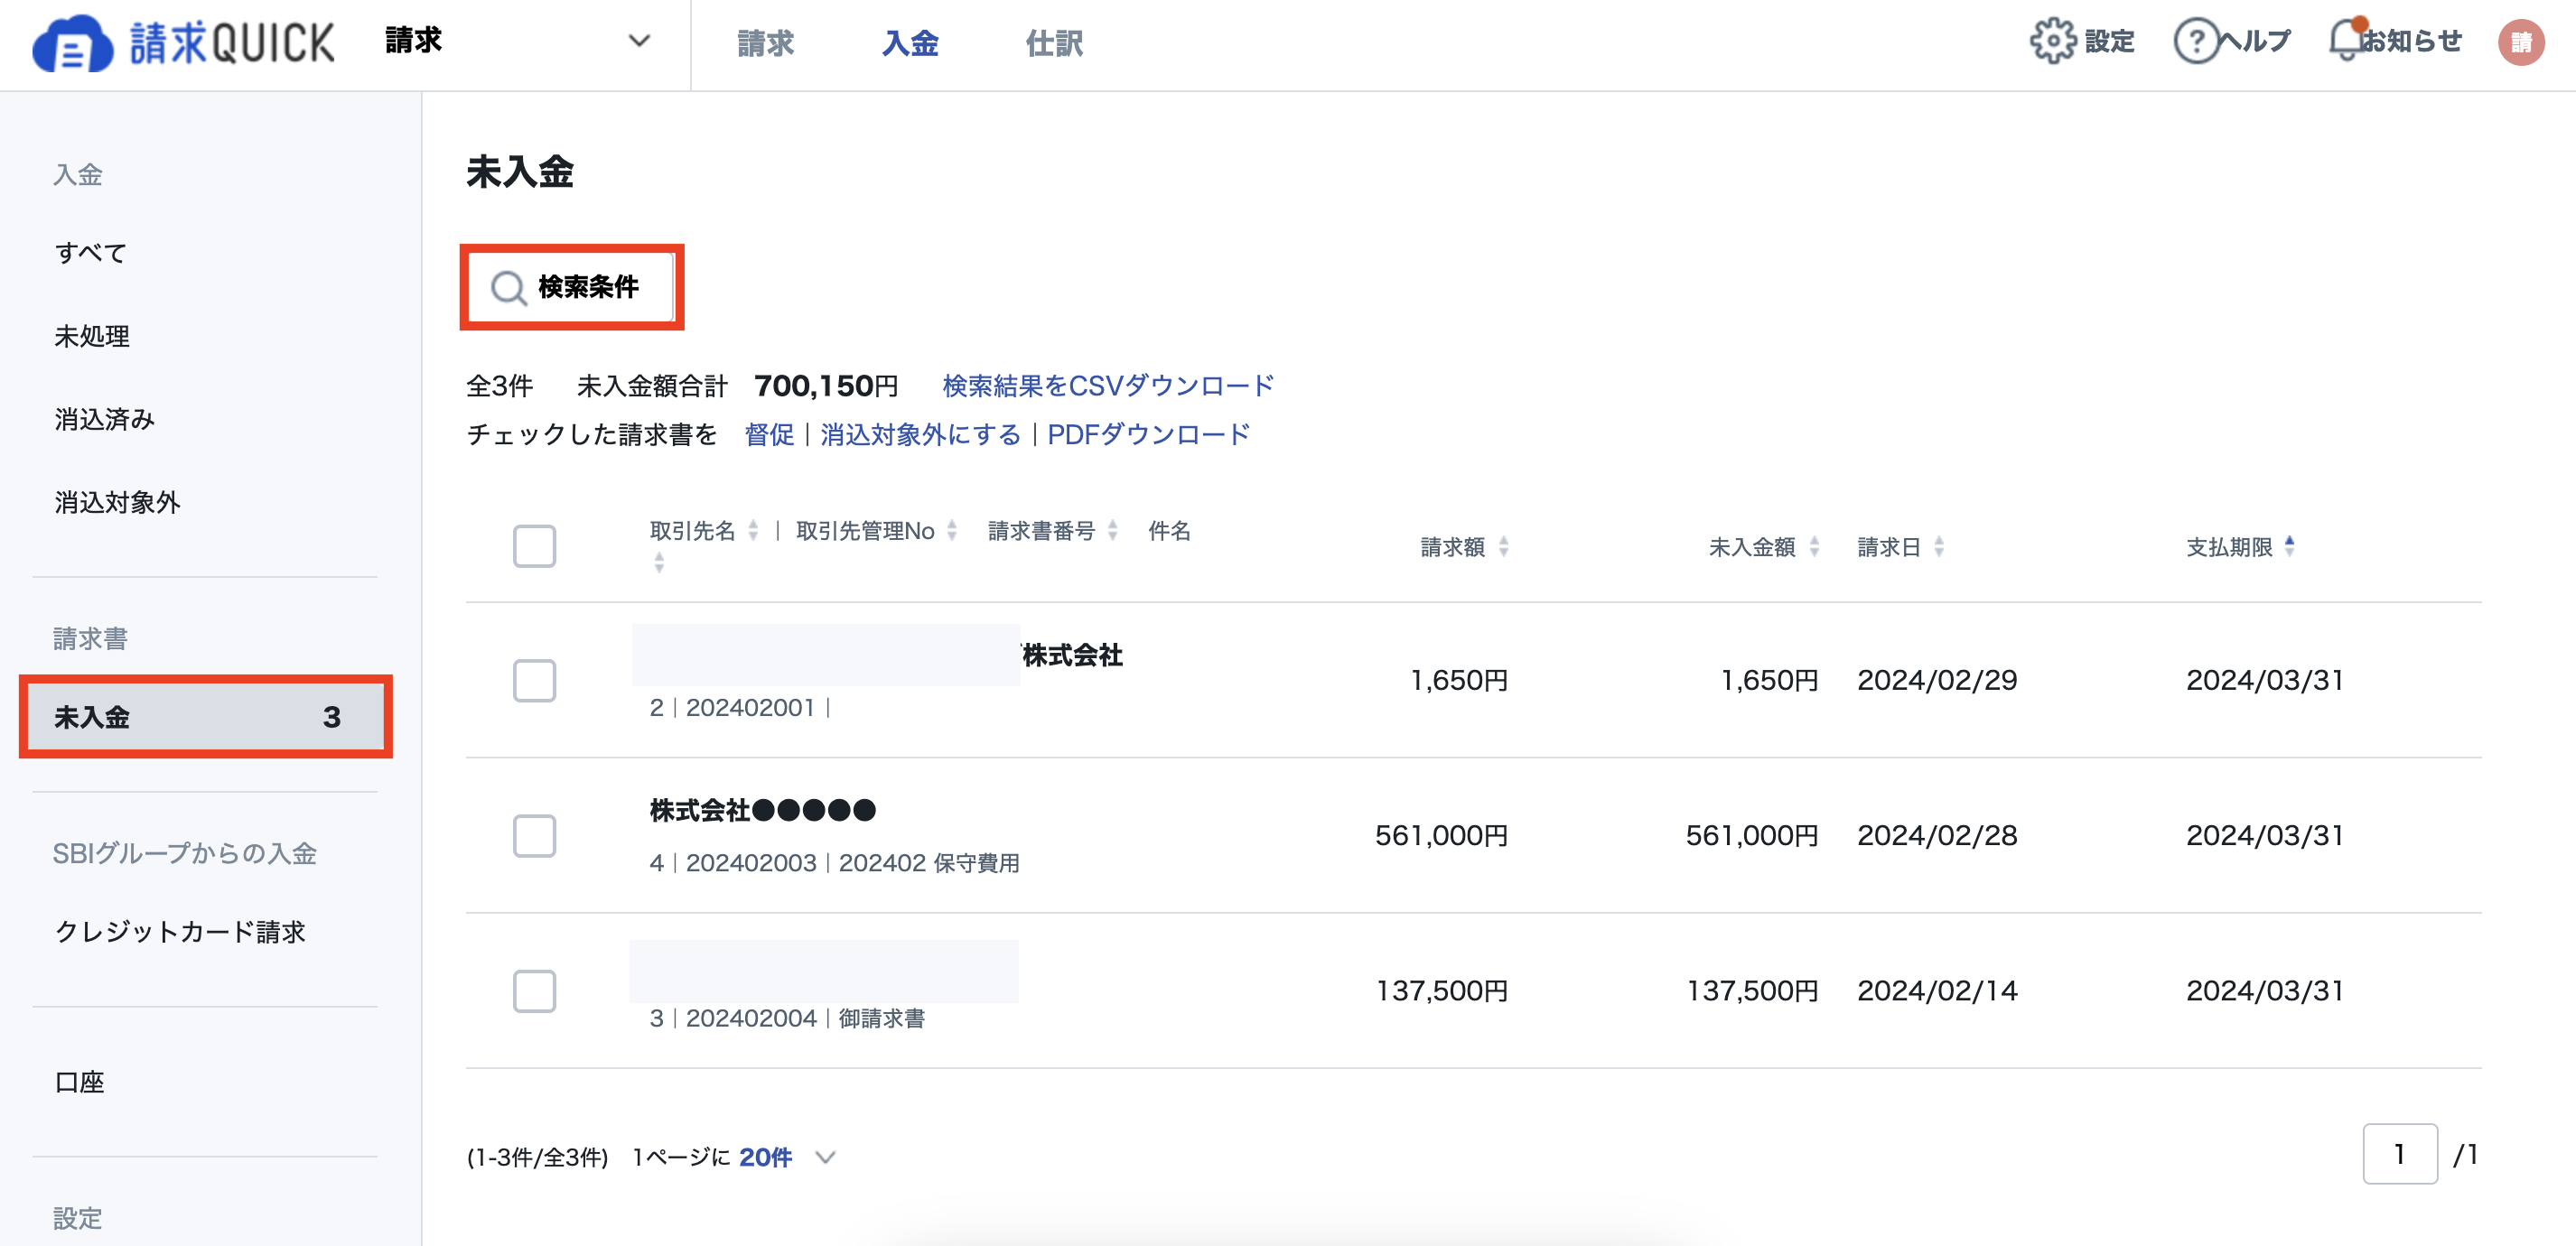Click the page number input field
The width and height of the screenshot is (2576, 1246).
coord(2400,1154)
